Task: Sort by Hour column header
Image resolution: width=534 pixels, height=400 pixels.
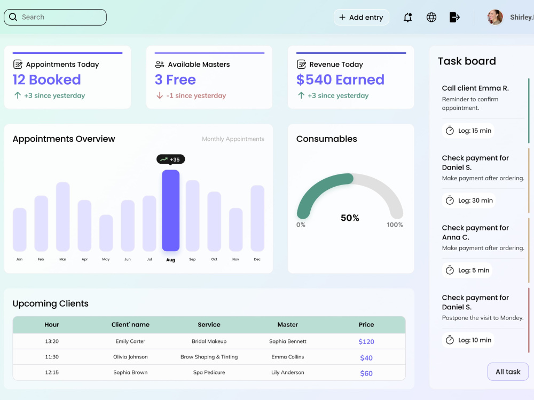Action: coord(52,324)
